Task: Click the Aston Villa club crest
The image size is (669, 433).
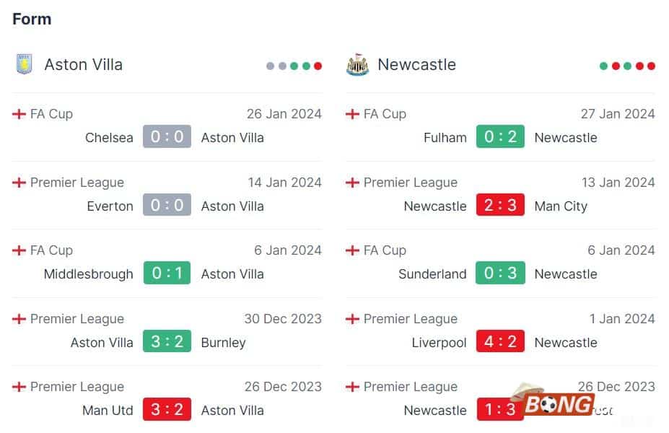Action: (26, 64)
